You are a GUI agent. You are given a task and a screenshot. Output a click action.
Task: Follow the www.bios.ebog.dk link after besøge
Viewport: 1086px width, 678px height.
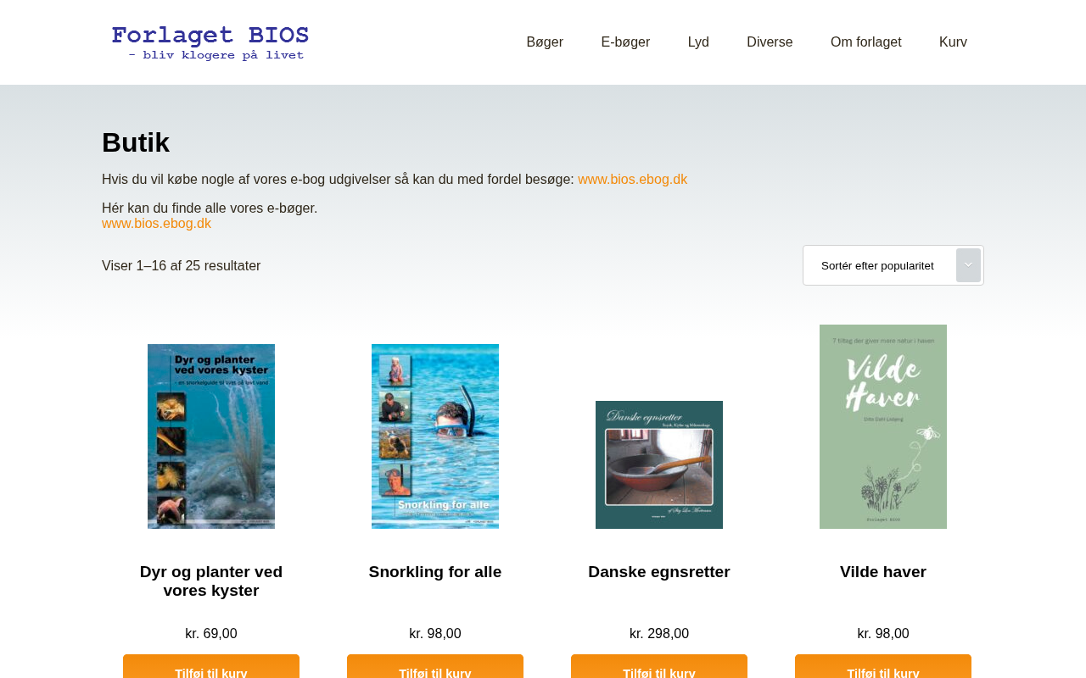[x=633, y=180]
